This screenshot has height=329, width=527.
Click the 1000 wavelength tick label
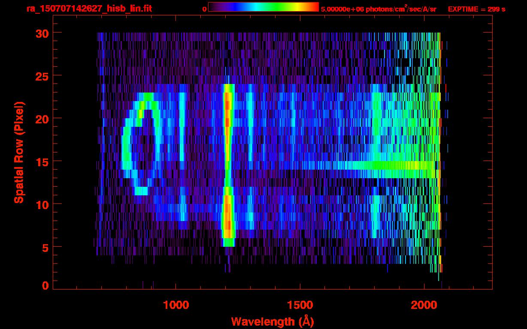(176, 305)
